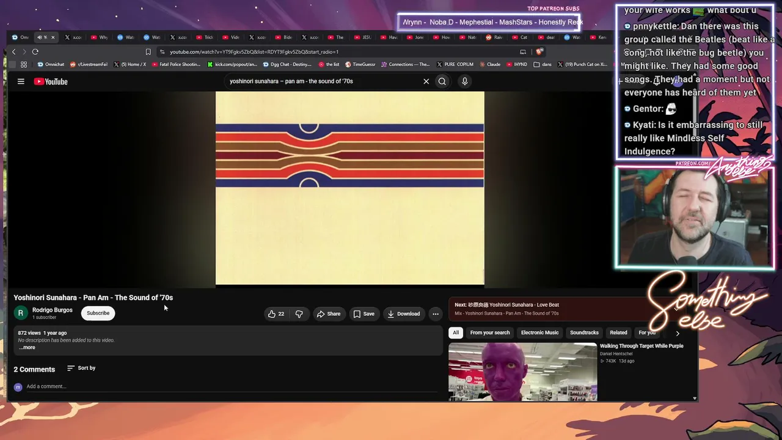Open Rodrigo Burgos channel avatar
This screenshot has width=782, height=440.
point(21,313)
